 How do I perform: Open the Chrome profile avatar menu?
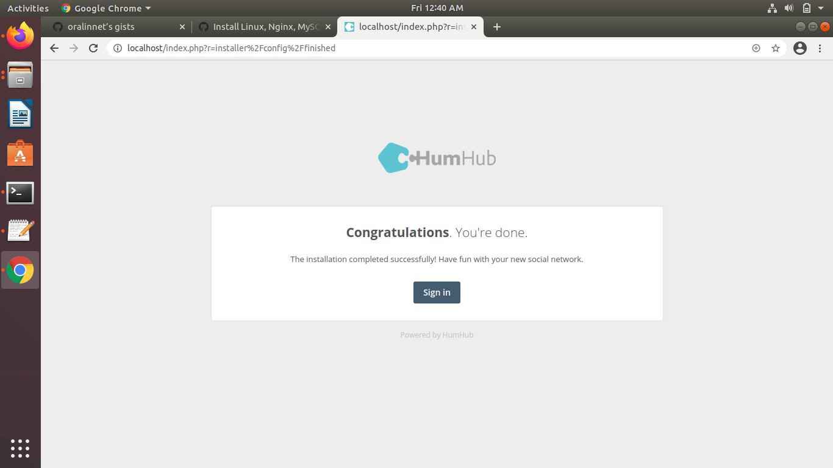(x=800, y=48)
